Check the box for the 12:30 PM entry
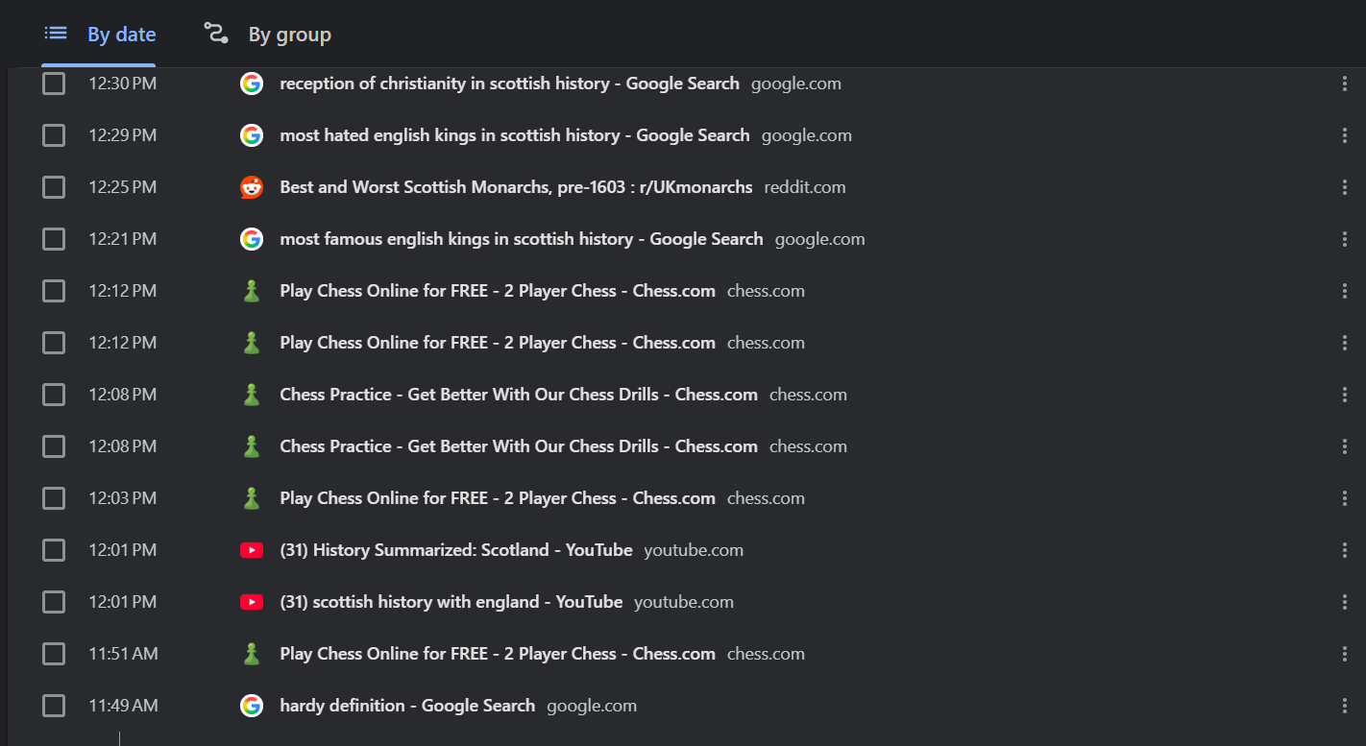This screenshot has width=1366, height=746. pos(54,84)
